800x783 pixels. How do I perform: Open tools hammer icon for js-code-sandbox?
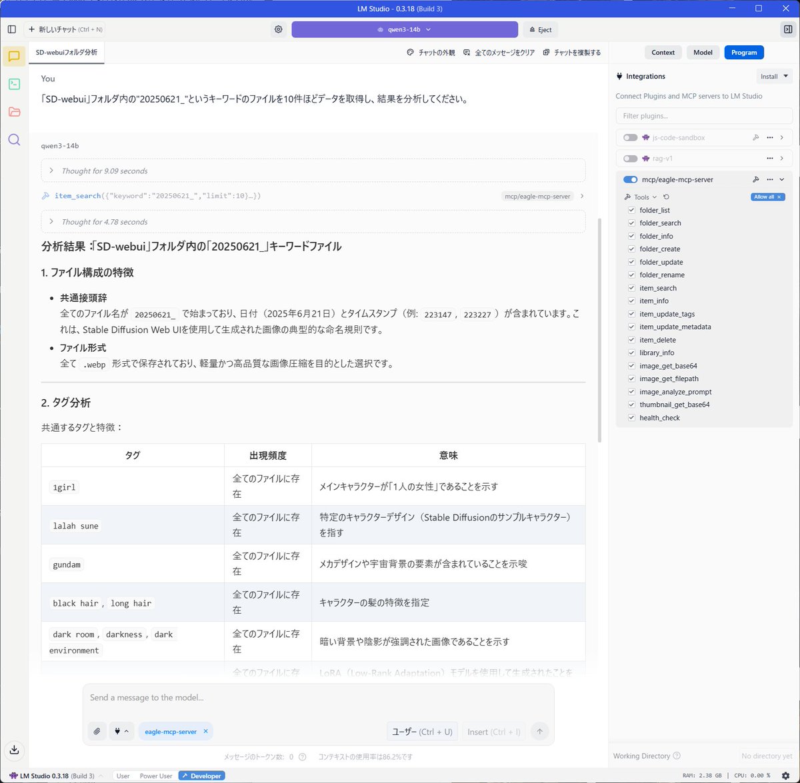755,137
